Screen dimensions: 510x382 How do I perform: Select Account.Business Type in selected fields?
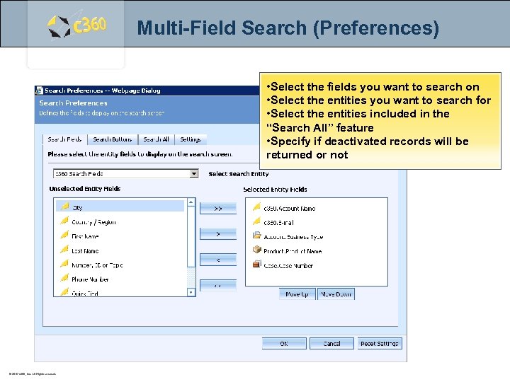293,237
